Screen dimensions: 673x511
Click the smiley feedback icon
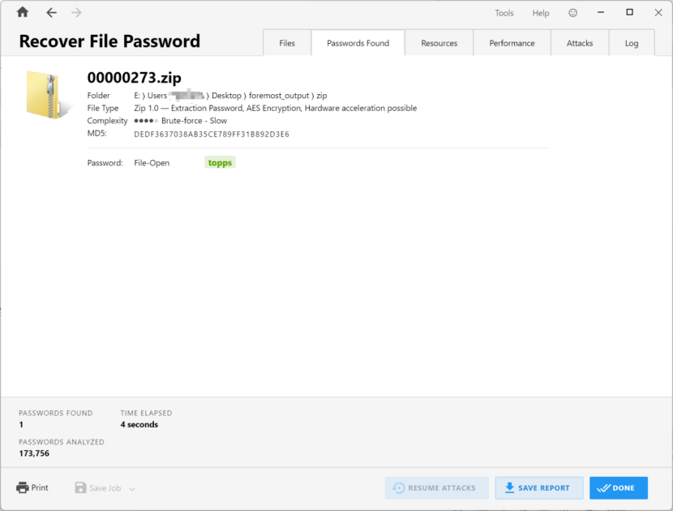573,13
